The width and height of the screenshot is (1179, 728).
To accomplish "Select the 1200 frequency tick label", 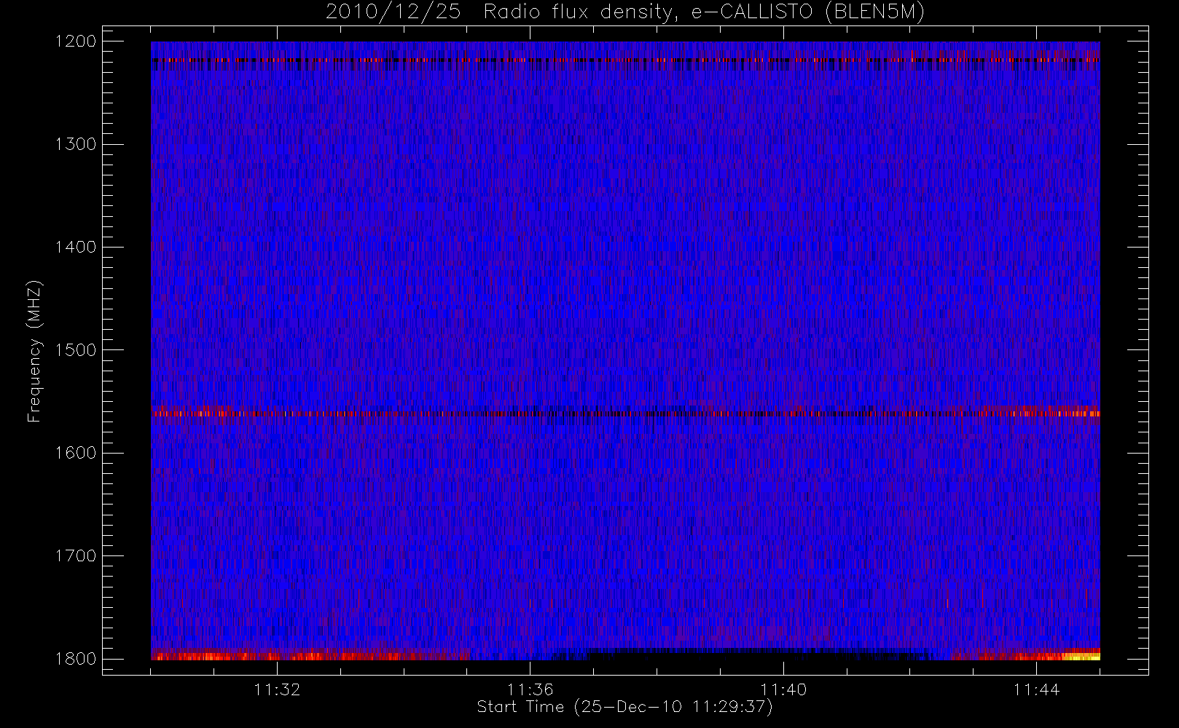I will (76, 41).
